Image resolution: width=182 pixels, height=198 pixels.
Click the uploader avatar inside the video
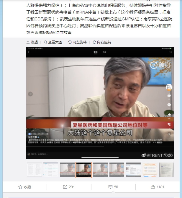coord(169,87)
